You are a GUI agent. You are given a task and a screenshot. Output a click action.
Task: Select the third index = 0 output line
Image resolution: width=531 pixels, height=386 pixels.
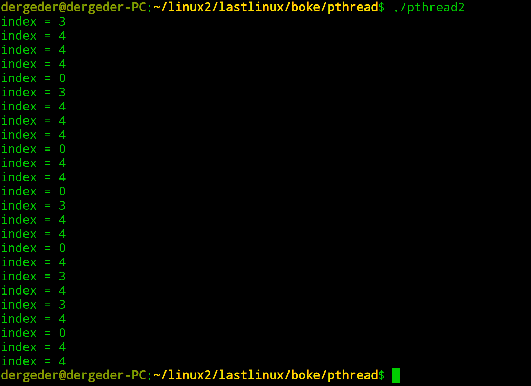pos(33,192)
